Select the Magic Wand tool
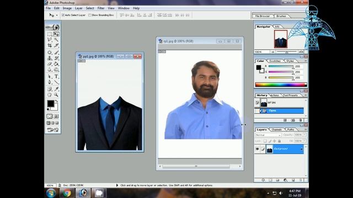 pos(56,40)
